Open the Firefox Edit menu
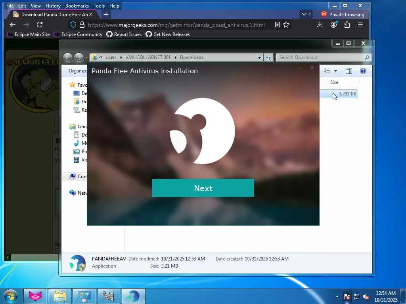The height and width of the screenshot is (304, 406). coord(22,6)
